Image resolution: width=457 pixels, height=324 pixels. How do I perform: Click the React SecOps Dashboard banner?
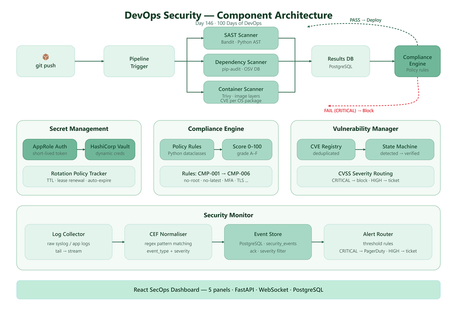coord(228,290)
